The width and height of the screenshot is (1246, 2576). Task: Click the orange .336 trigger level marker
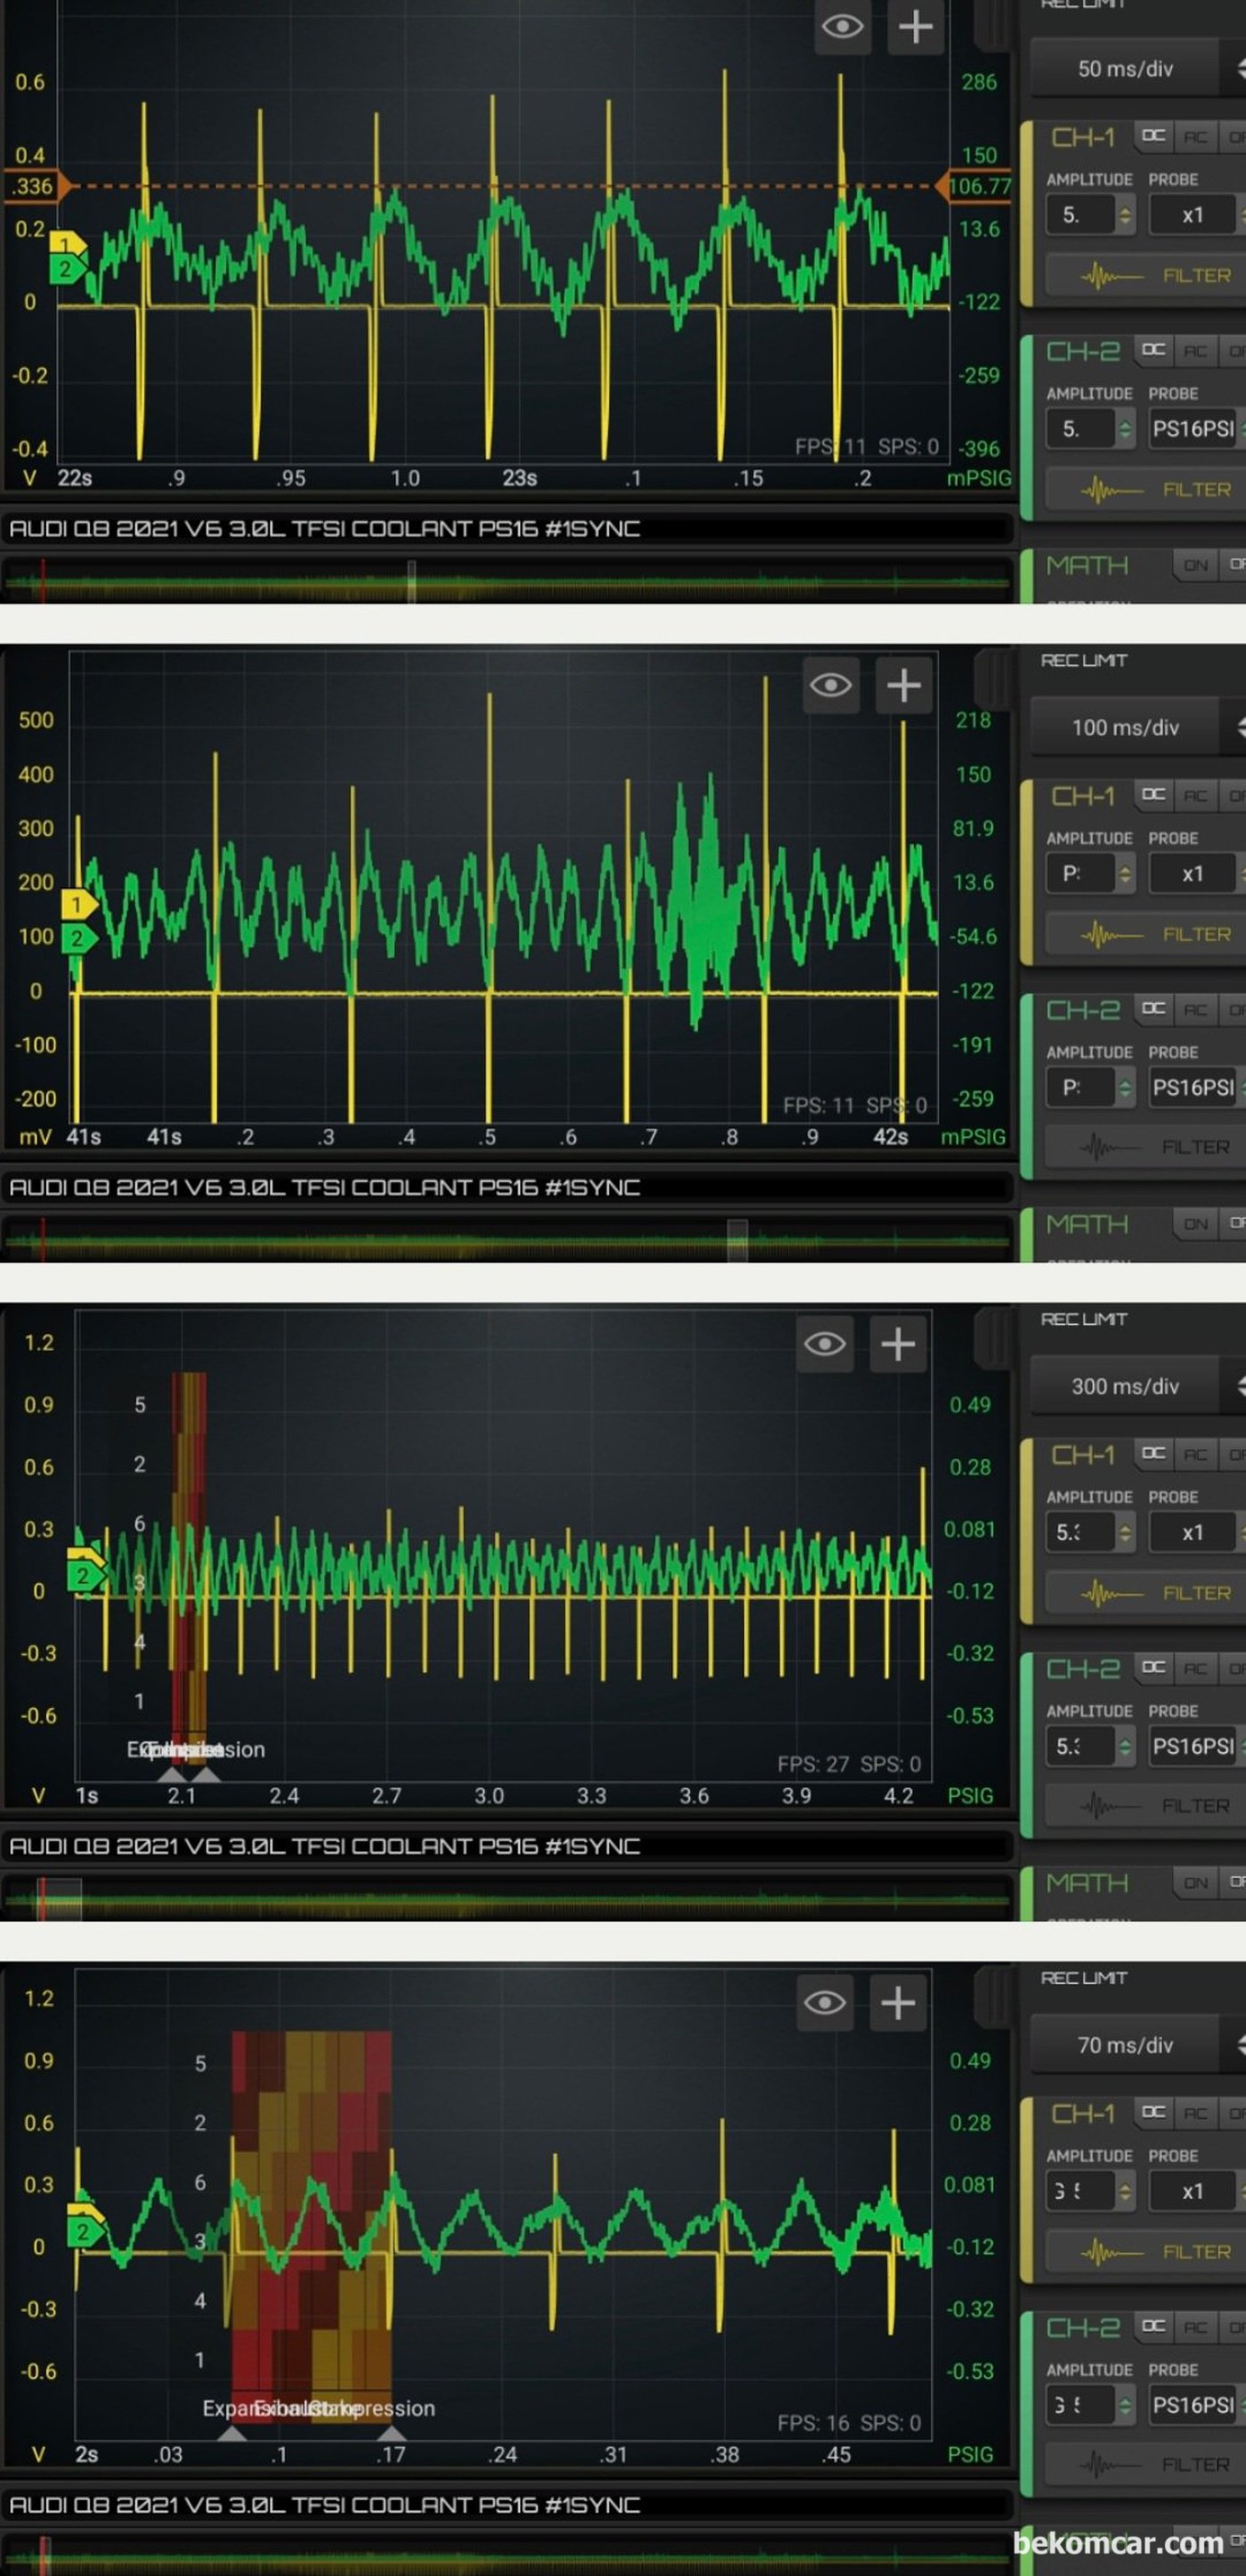[36, 186]
